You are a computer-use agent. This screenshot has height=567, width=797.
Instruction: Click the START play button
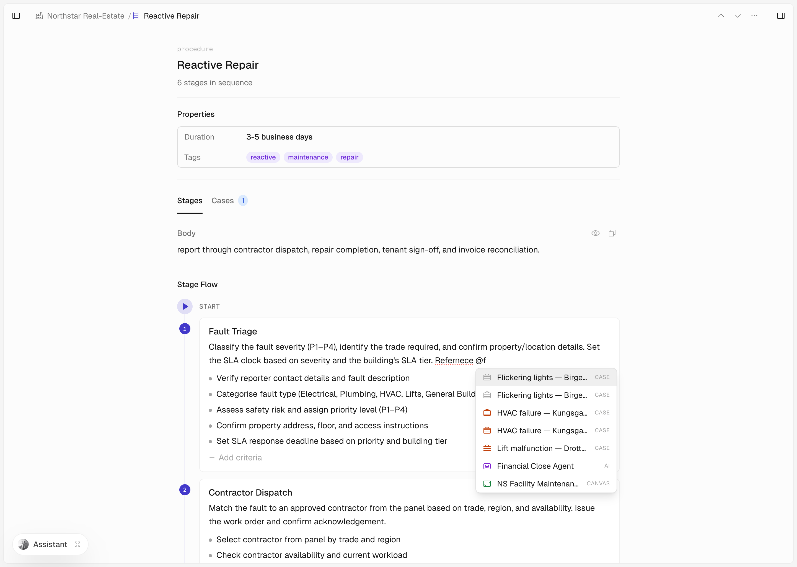click(185, 306)
